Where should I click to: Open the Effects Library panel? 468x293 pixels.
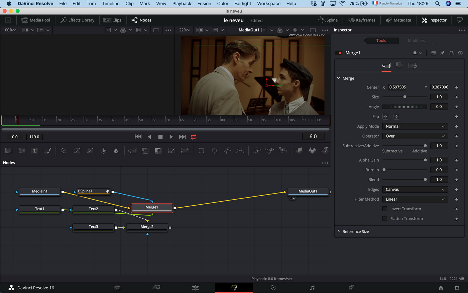pos(77,20)
